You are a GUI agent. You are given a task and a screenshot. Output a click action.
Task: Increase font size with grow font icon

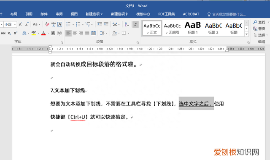pyautogui.click(x=20, y=24)
